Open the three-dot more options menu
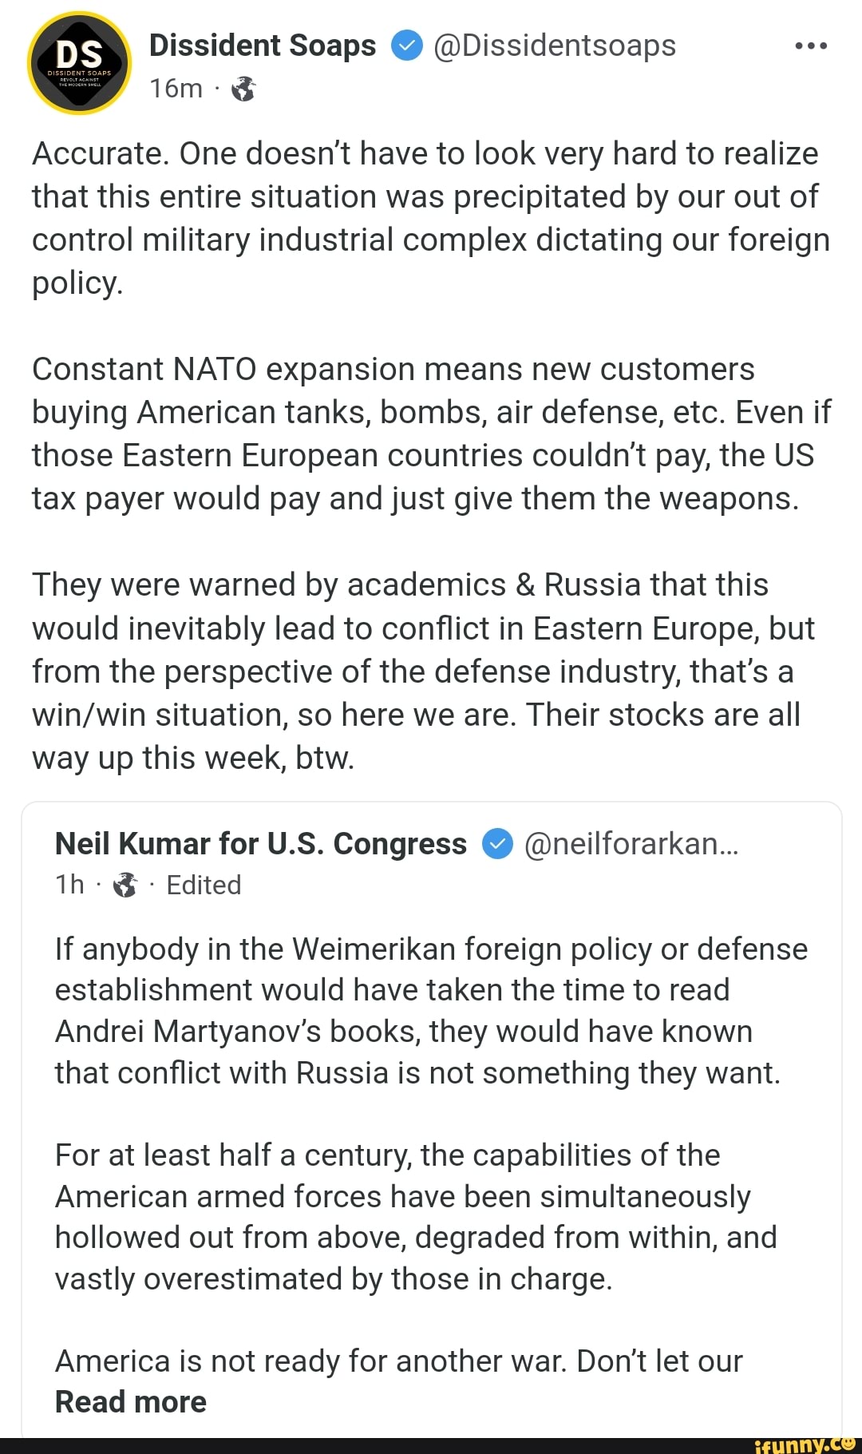This screenshot has width=862, height=1454. tap(811, 46)
